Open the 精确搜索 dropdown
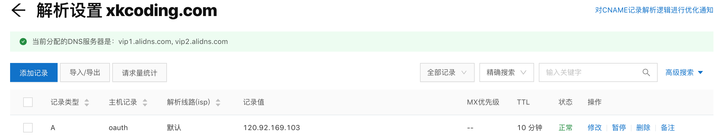Image resolution: width=720 pixels, height=139 pixels. 506,72
